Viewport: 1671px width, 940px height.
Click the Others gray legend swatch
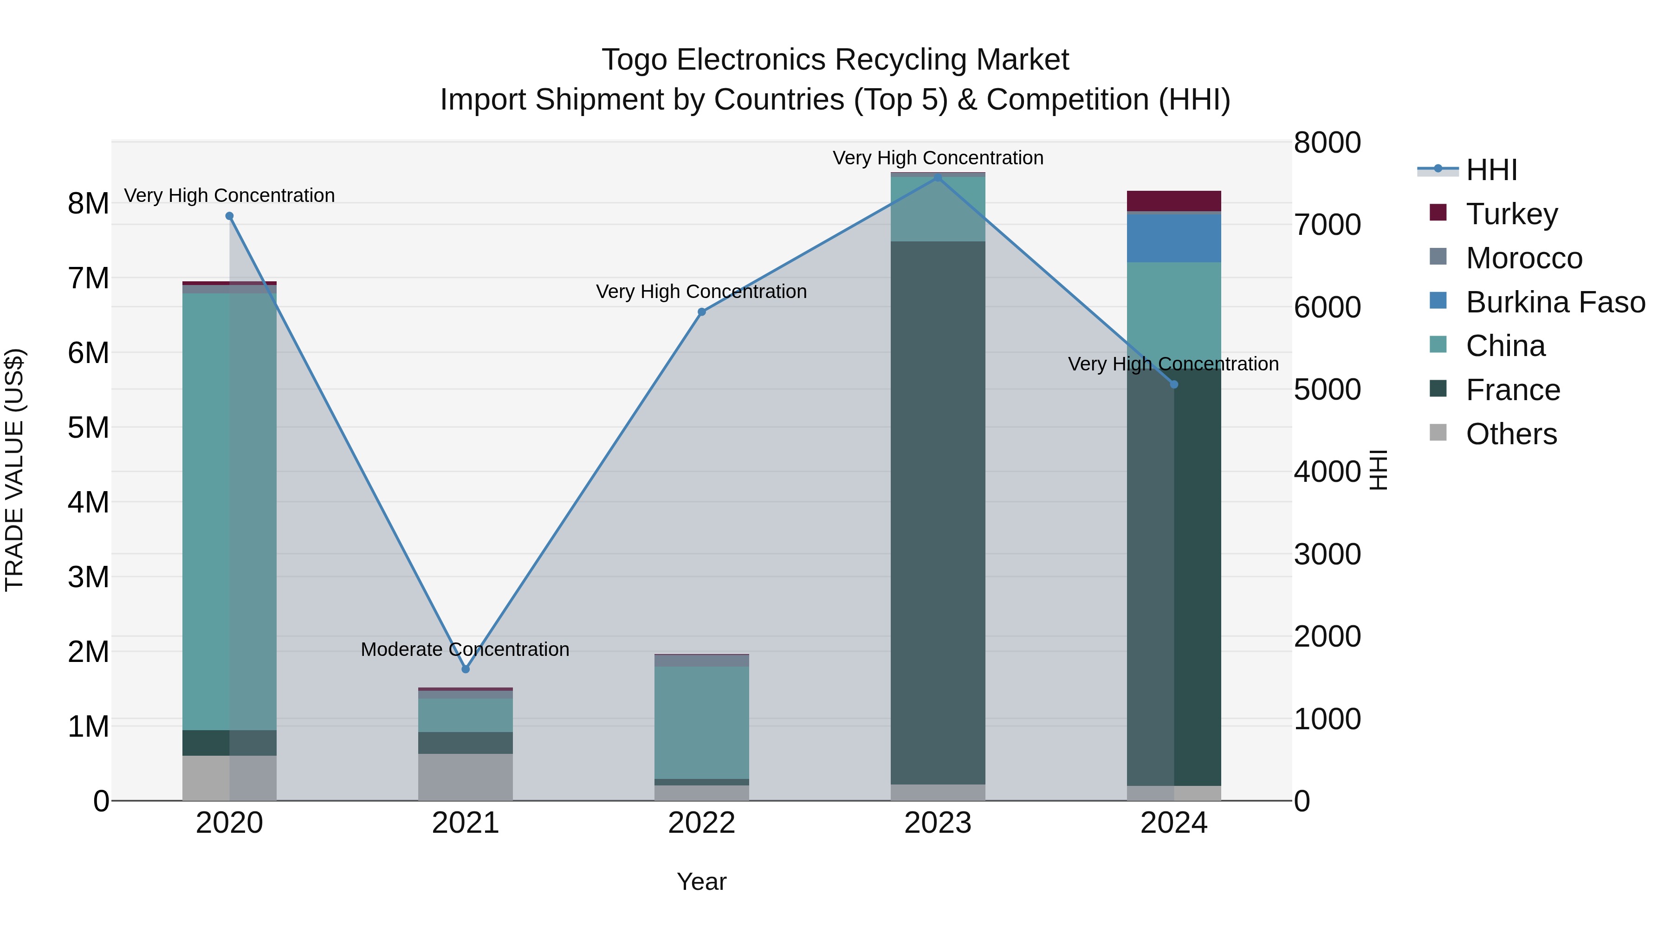1438,433
